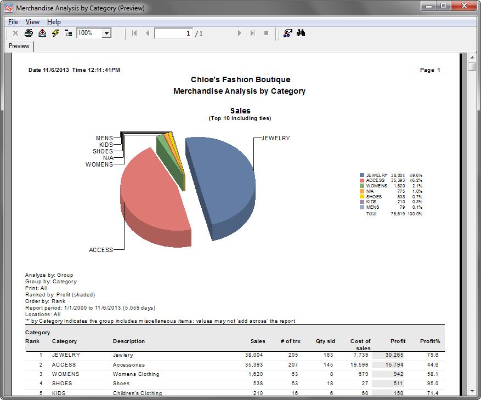
Task: Click the blue JEWELRY legend color swatch
Action: tap(362, 175)
